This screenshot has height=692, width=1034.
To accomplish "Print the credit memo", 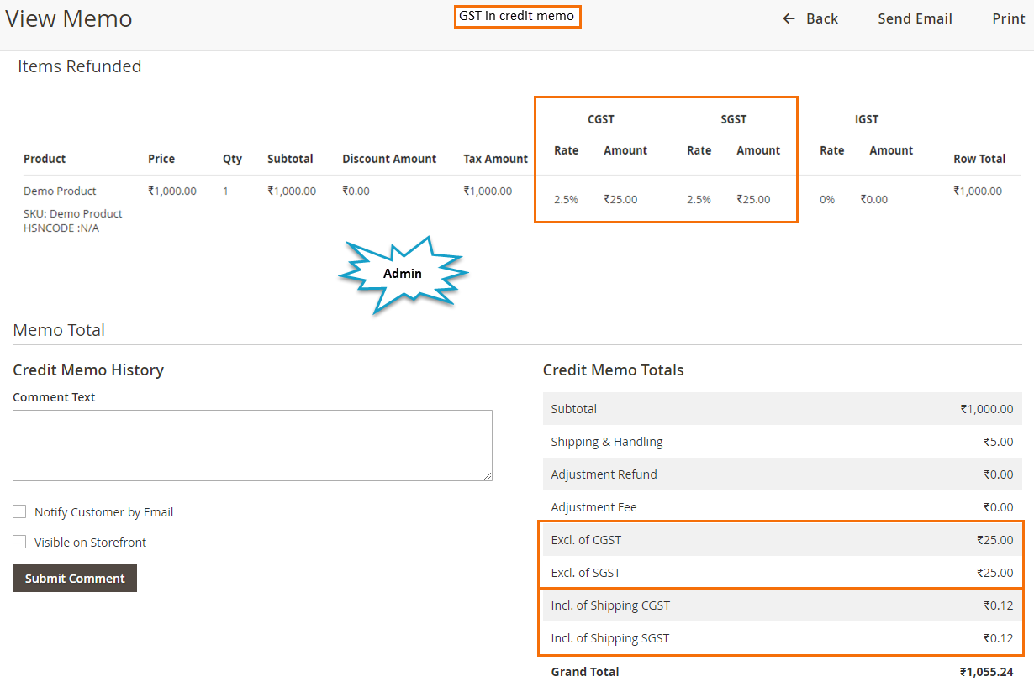I will 1008,18.
